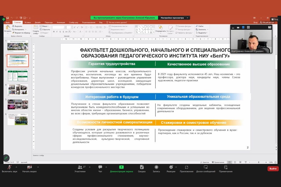This screenshot has height=187, width=281.
Task: Start Демонстрация экрана screen sharing
Action: point(121,169)
